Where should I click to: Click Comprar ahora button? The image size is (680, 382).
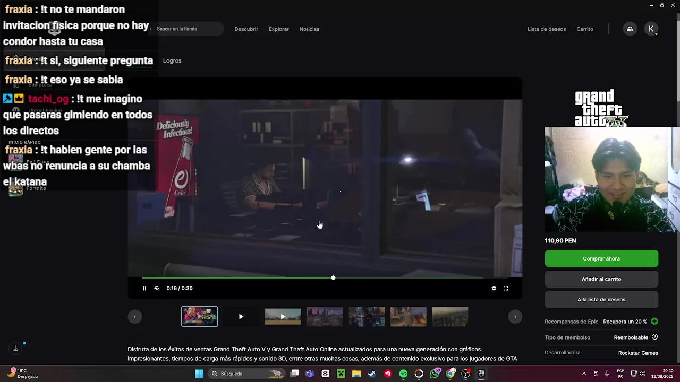(x=601, y=258)
